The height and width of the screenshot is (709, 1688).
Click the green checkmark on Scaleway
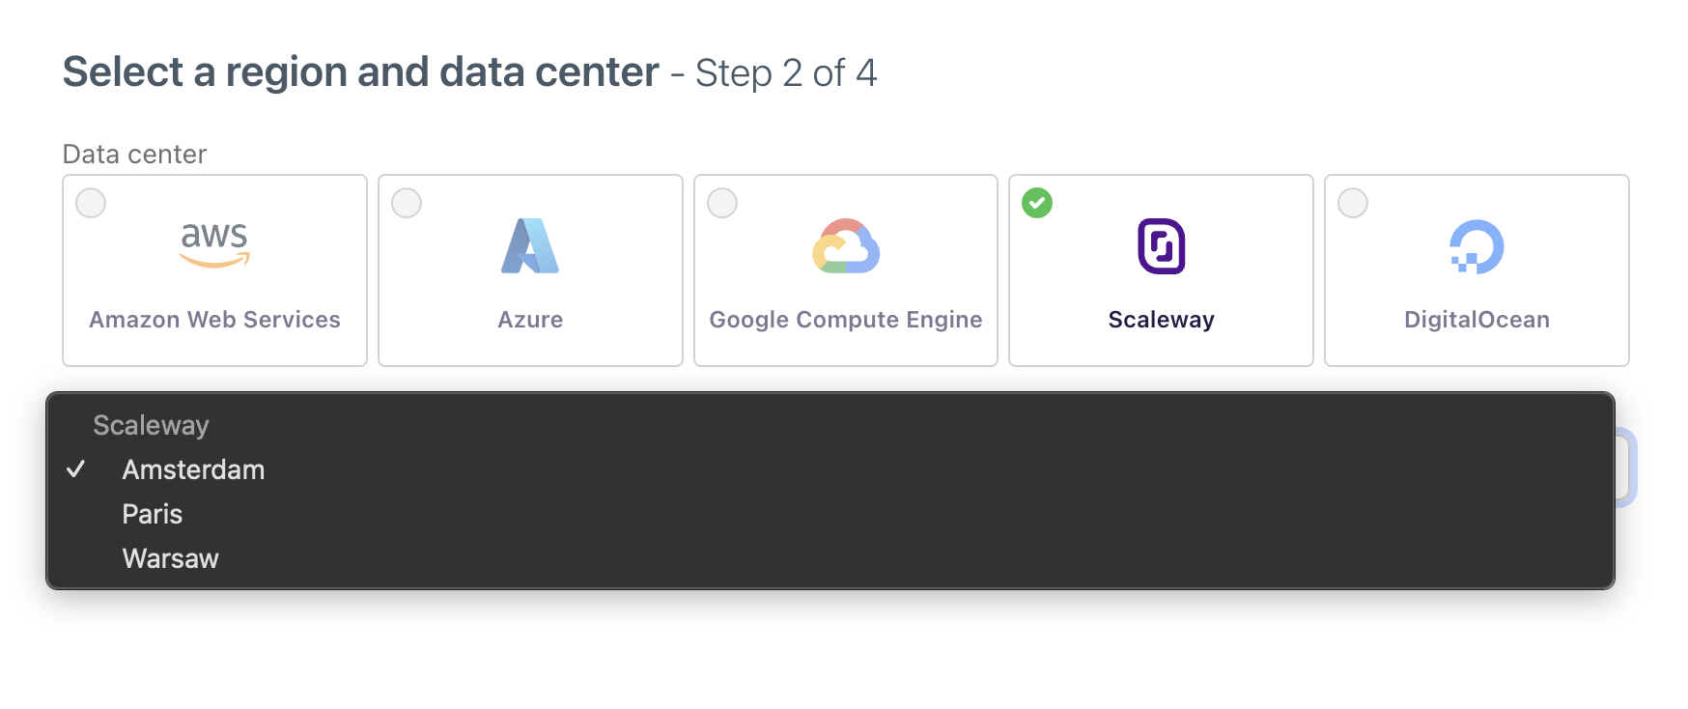coord(1037,203)
